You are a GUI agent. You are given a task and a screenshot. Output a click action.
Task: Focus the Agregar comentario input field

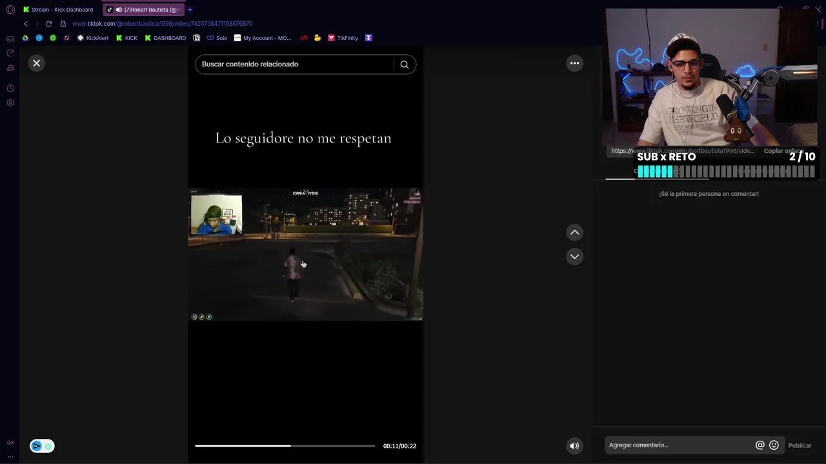tap(680, 445)
